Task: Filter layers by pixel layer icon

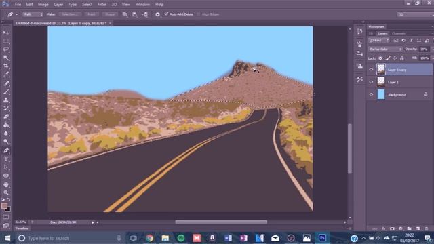Action: pyautogui.click(x=396, y=41)
